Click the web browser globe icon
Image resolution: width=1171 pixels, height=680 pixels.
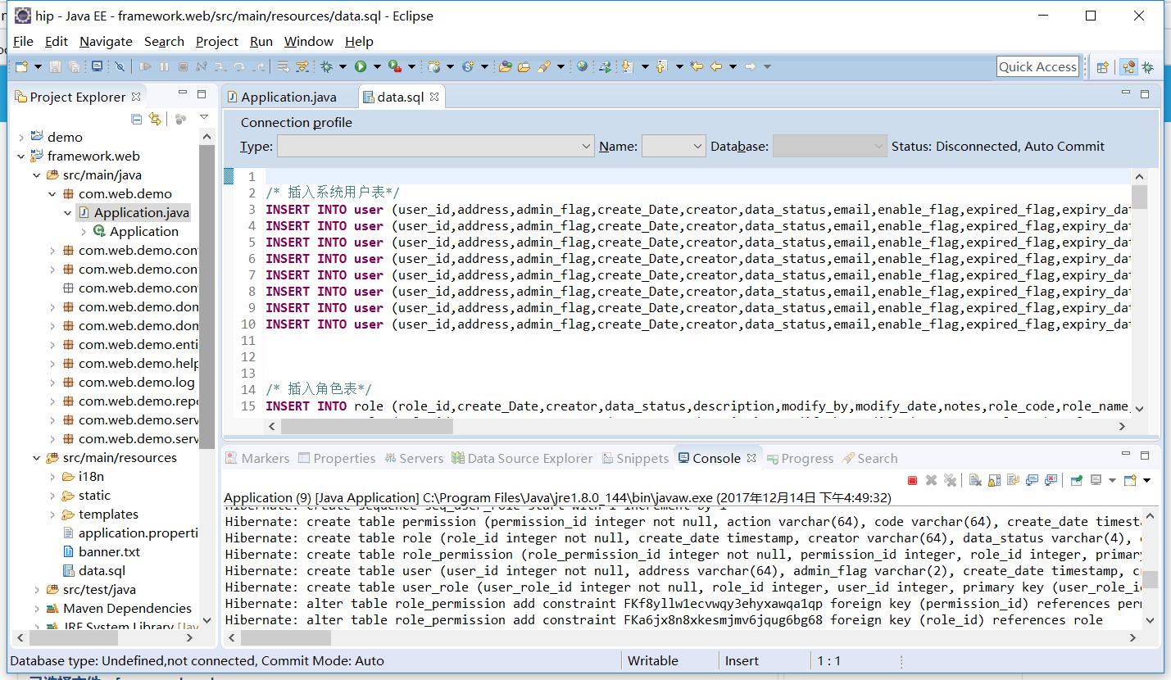pos(582,66)
